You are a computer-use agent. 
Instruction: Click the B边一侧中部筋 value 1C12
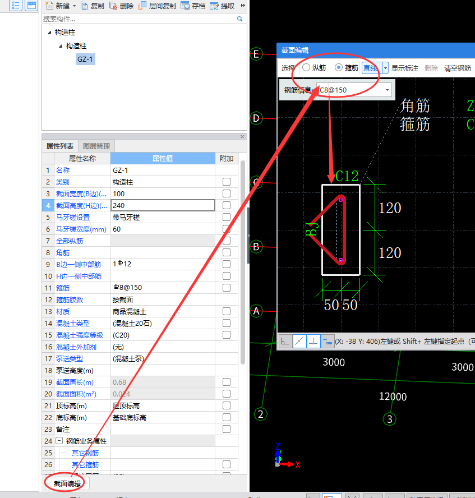[x=163, y=264]
